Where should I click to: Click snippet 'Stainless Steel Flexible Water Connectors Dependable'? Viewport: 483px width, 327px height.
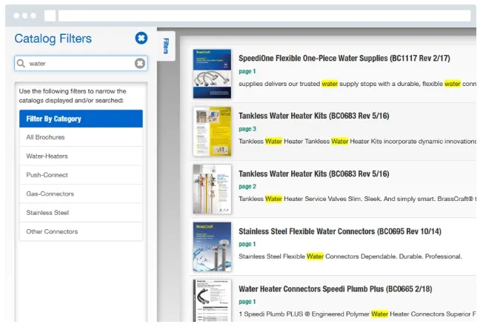pyautogui.click(x=318, y=257)
